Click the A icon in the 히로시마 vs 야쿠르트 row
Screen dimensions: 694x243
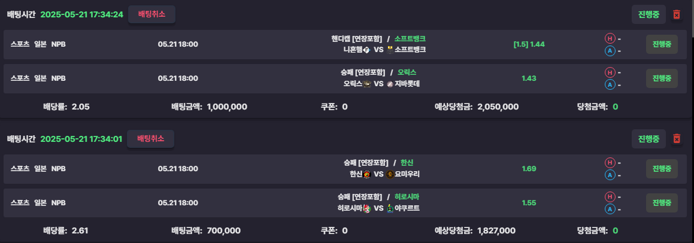pyautogui.click(x=610, y=209)
